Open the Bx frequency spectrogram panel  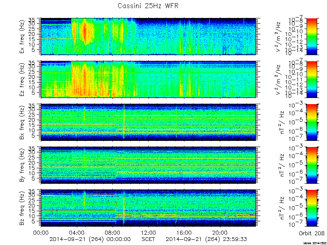coord(148,122)
